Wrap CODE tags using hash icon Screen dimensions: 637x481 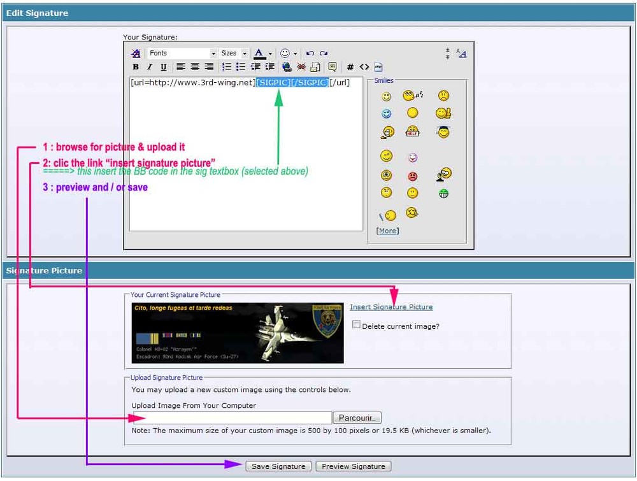[x=350, y=67]
